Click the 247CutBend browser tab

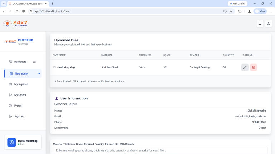click(x=28, y=4)
